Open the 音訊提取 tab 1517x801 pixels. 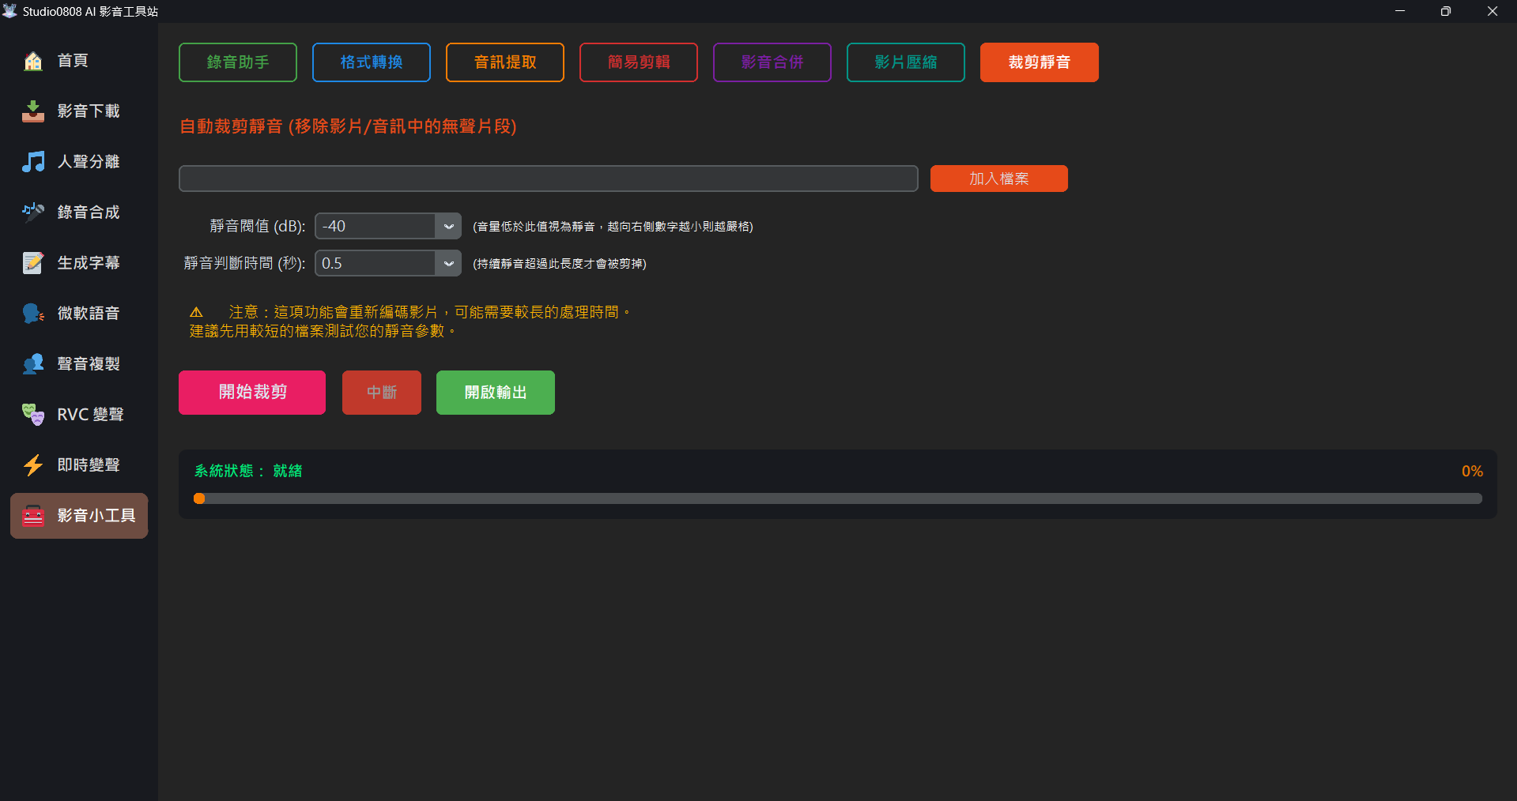pyautogui.click(x=505, y=62)
